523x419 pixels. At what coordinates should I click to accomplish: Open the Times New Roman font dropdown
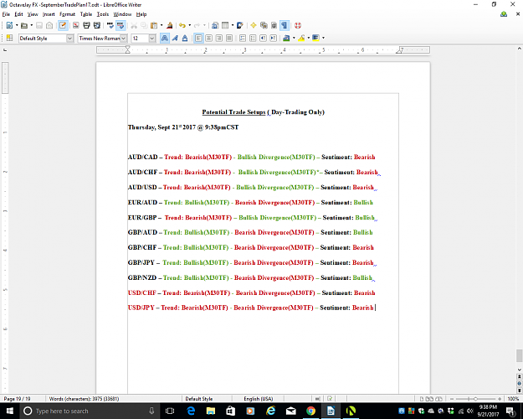point(123,39)
